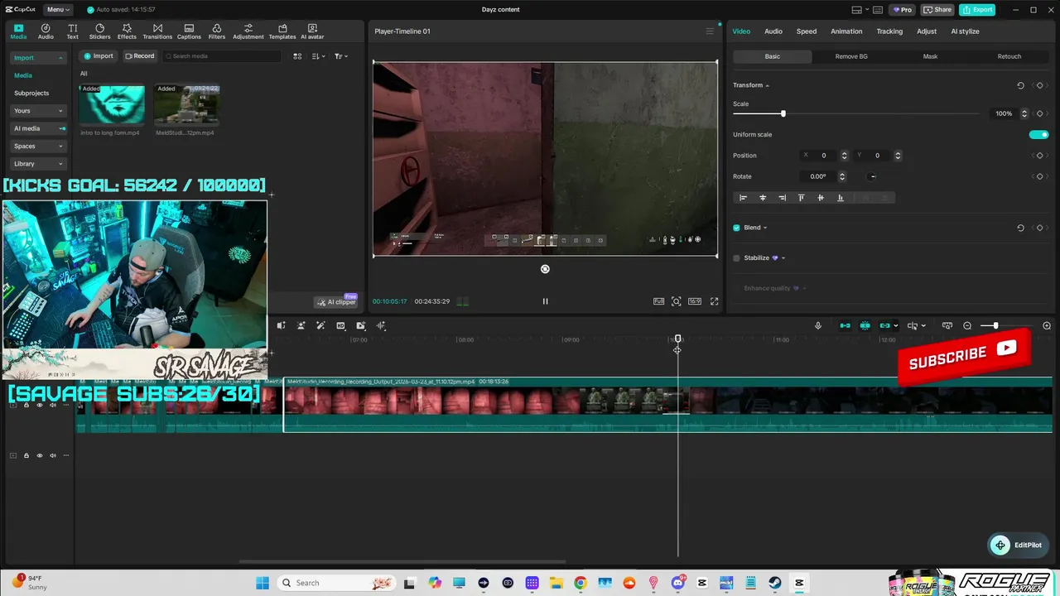
Task: Toggle the Uniform scale switch
Action: coord(1038,134)
